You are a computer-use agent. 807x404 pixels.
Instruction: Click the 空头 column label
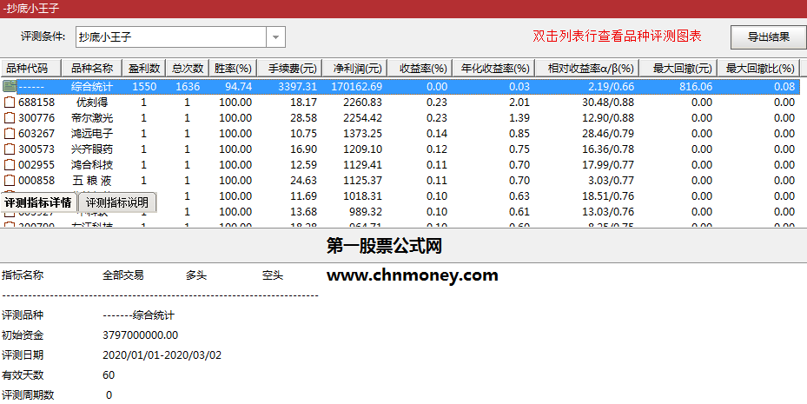[x=273, y=275]
